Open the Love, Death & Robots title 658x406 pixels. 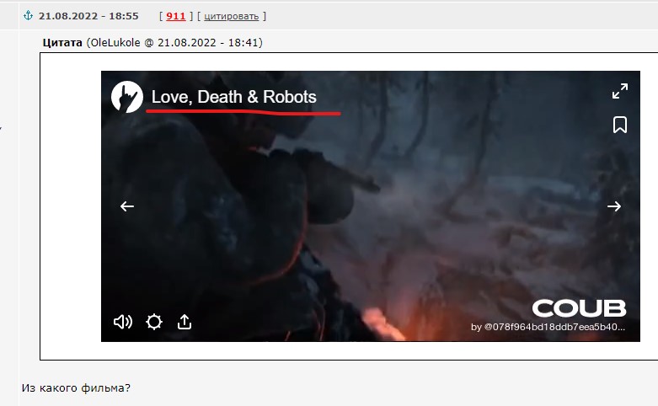point(233,97)
